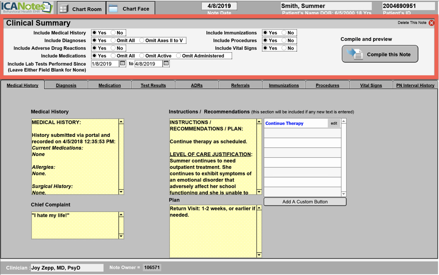The image size is (439, 275).
Task: Select No for Include Medical History
Action: [x=113, y=33]
